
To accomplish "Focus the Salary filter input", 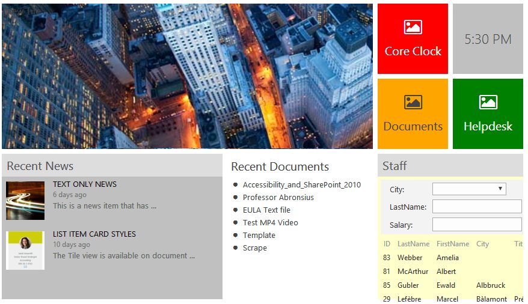I will [x=477, y=224].
